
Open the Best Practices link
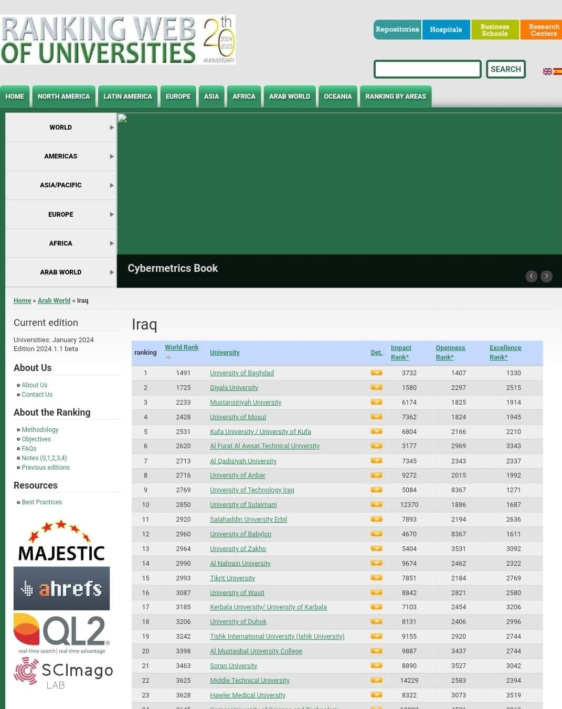coord(42,502)
